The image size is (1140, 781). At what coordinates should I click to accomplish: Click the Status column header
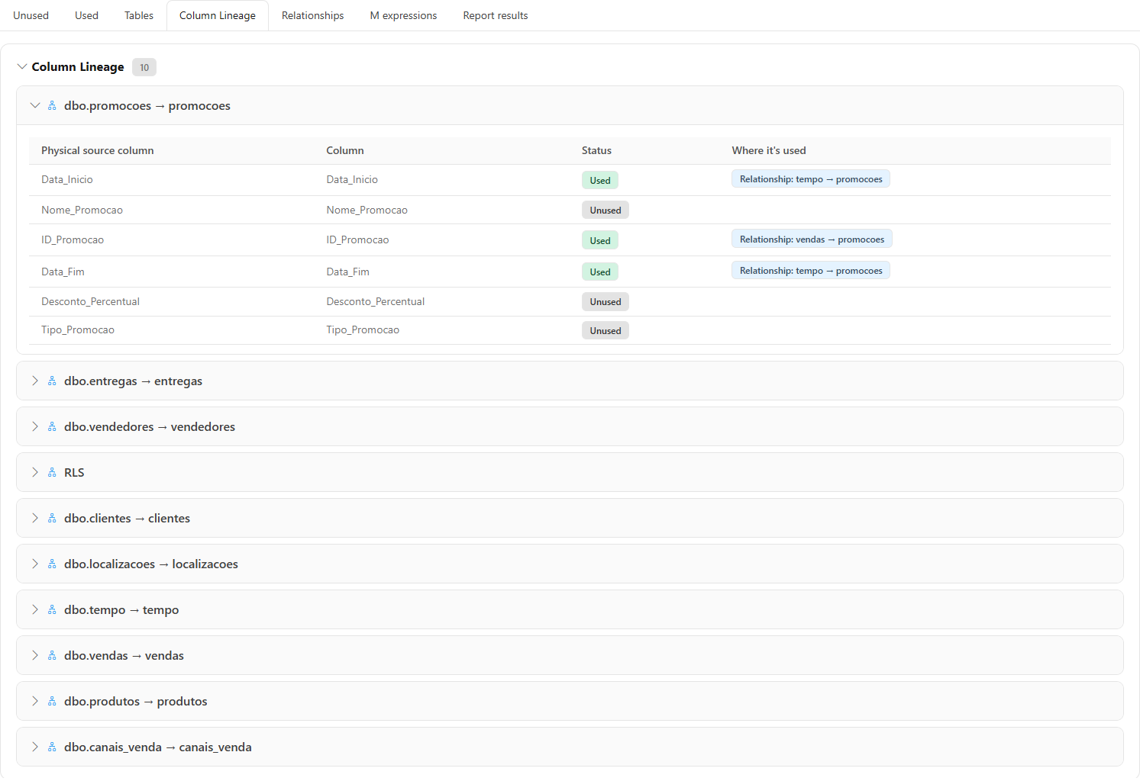(596, 151)
